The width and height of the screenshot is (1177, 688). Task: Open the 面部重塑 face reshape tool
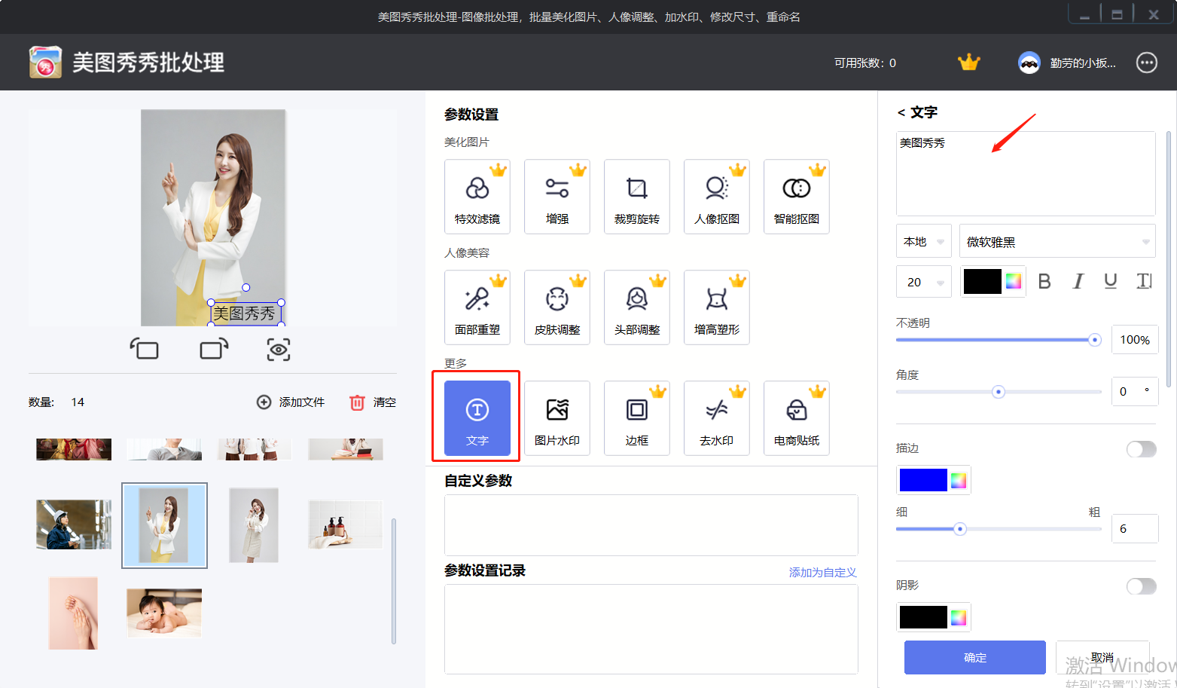pyautogui.click(x=477, y=307)
